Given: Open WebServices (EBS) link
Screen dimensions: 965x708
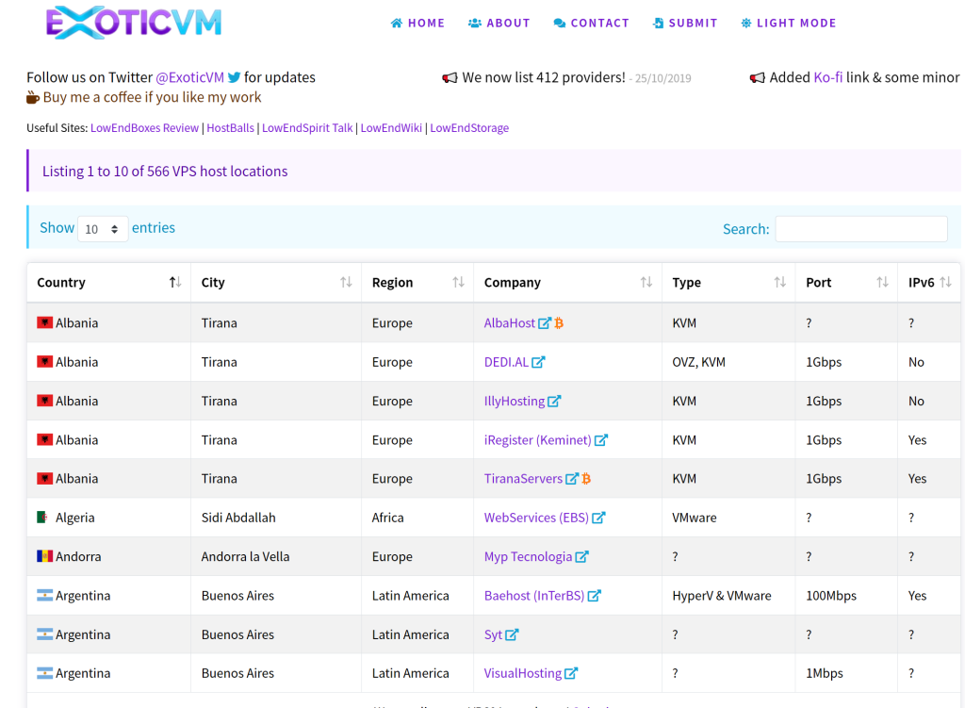Looking at the screenshot, I should [x=536, y=518].
